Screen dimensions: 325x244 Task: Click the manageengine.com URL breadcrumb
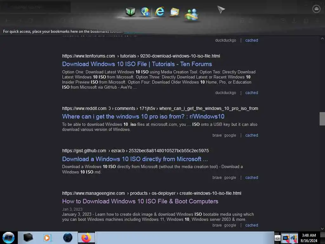click(x=151, y=193)
